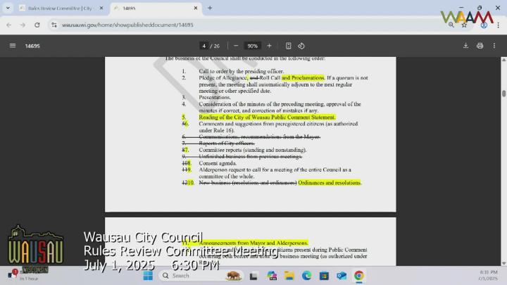Rotate the document counterclockwise
The width and height of the screenshot is (507, 285).
pyautogui.click(x=301, y=46)
